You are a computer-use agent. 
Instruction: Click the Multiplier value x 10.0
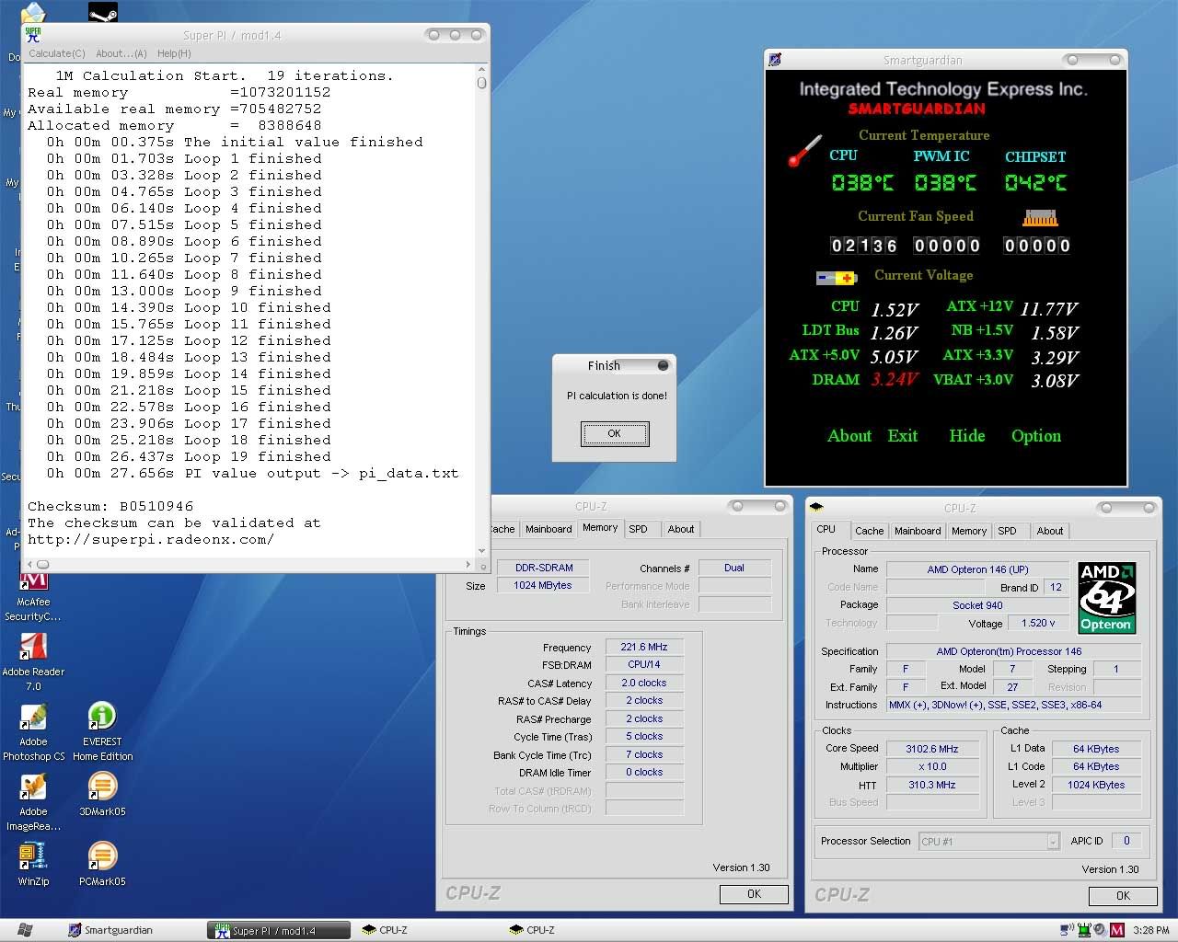click(x=931, y=766)
